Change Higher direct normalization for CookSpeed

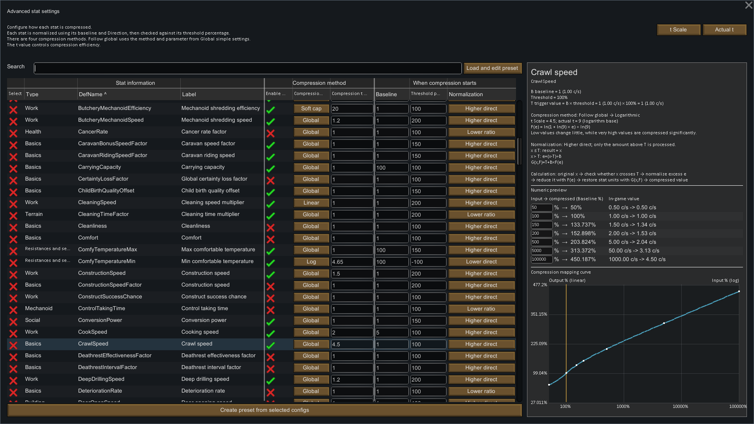coord(481,333)
